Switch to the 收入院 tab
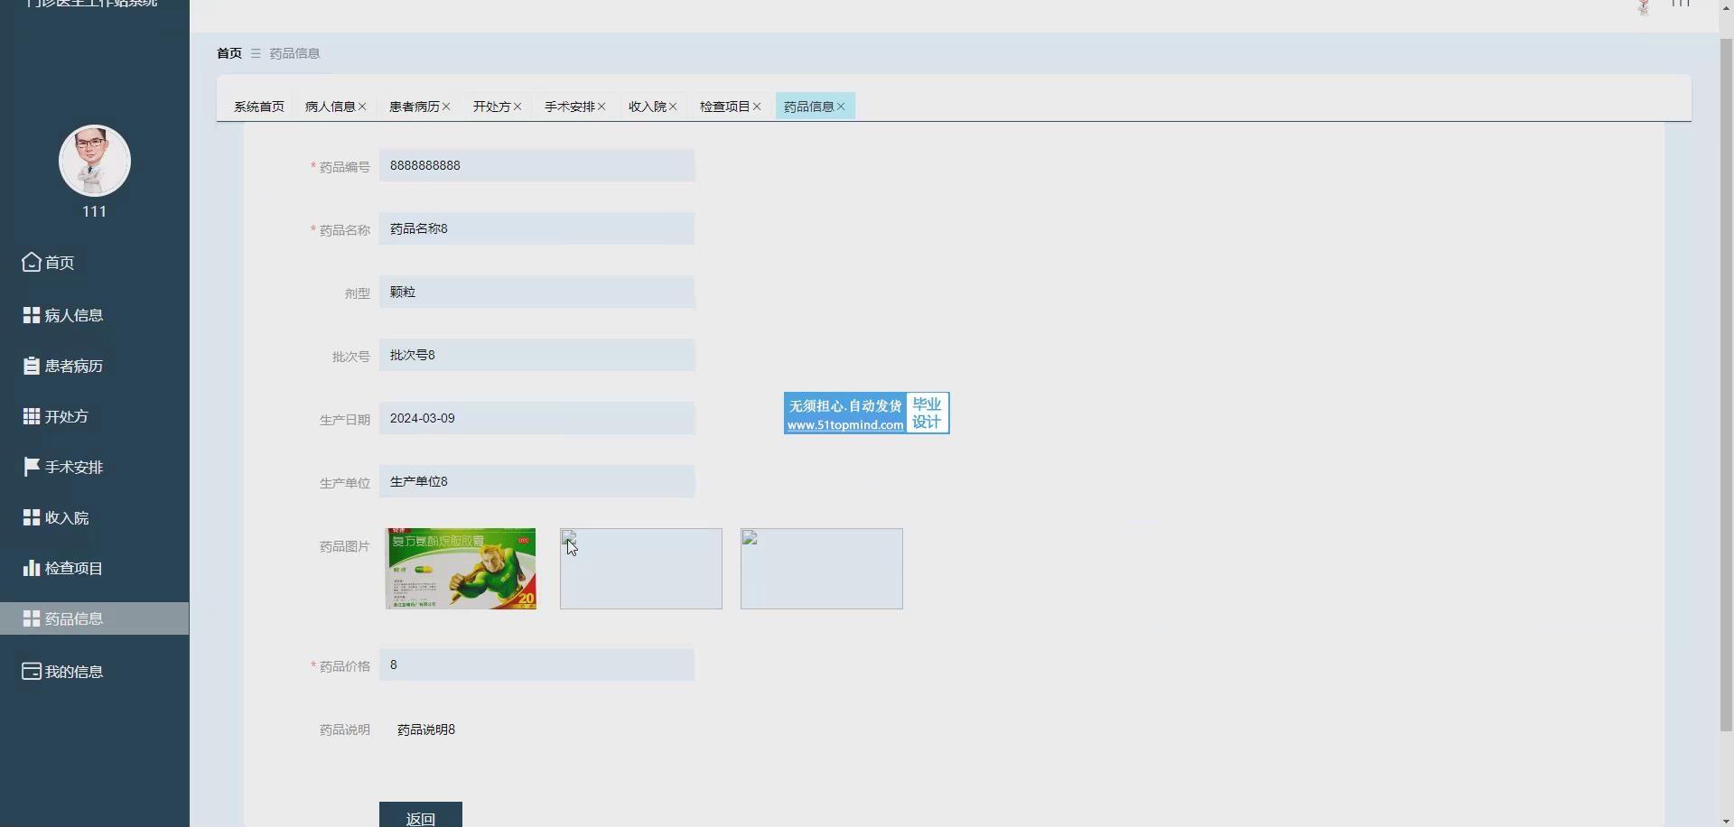Viewport: 1734px width, 827px height. click(x=648, y=107)
